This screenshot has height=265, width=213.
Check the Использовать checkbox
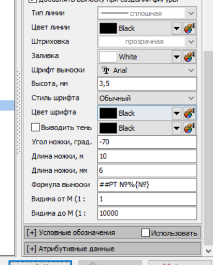[x=145, y=233]
